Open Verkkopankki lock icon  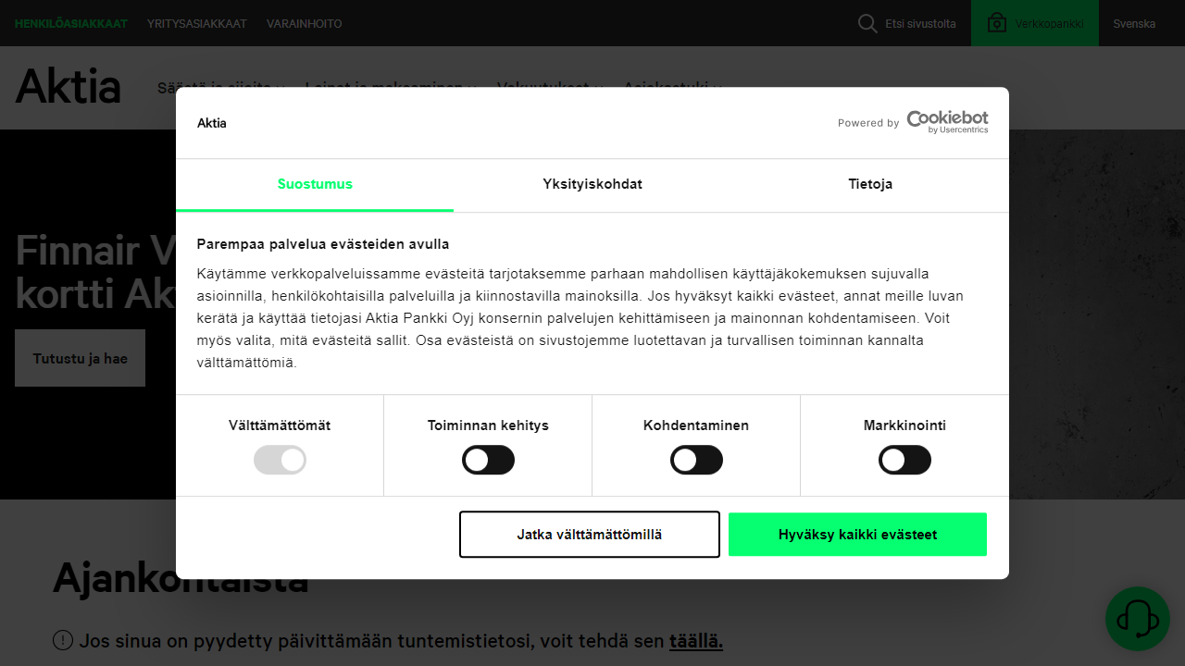997,23
